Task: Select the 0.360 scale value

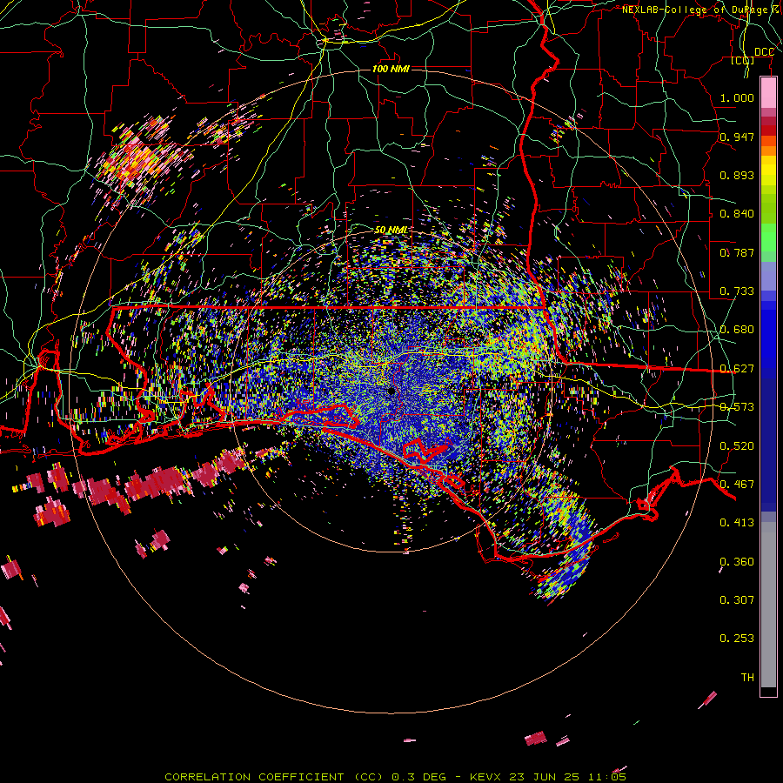Action: 737,562
